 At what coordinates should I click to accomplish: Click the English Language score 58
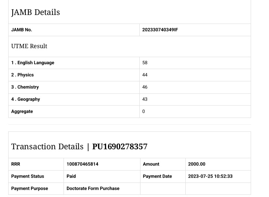145,63
